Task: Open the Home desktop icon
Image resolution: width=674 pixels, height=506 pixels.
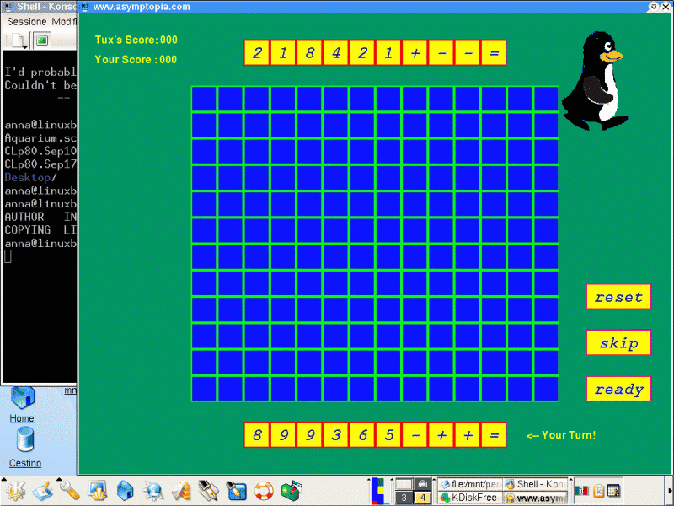Action: (x=22, y=405)
